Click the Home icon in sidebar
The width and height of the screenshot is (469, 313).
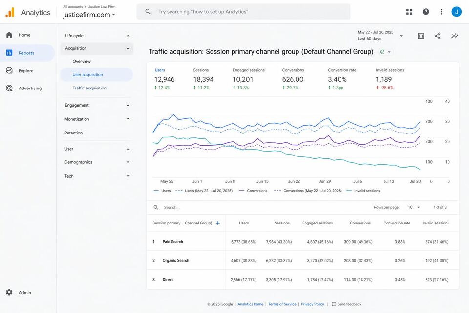(x=9, y=35)
